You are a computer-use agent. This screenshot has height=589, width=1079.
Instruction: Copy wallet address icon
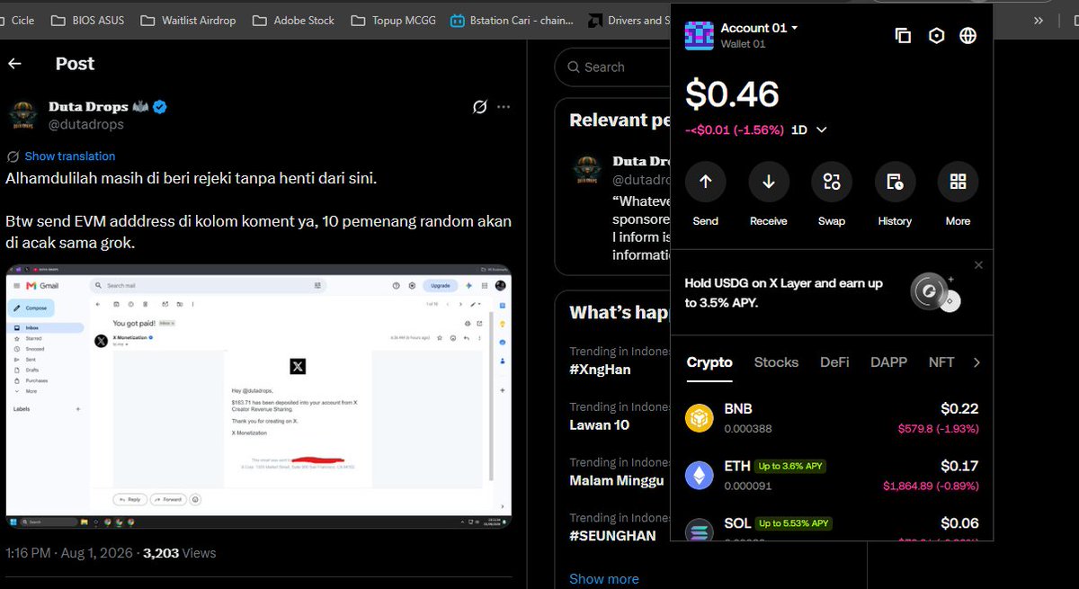[903, 35]
